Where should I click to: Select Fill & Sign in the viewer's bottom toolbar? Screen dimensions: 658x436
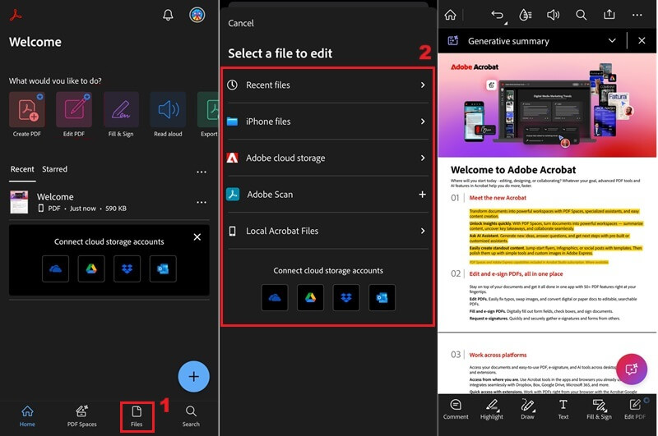tap(599, 409)
